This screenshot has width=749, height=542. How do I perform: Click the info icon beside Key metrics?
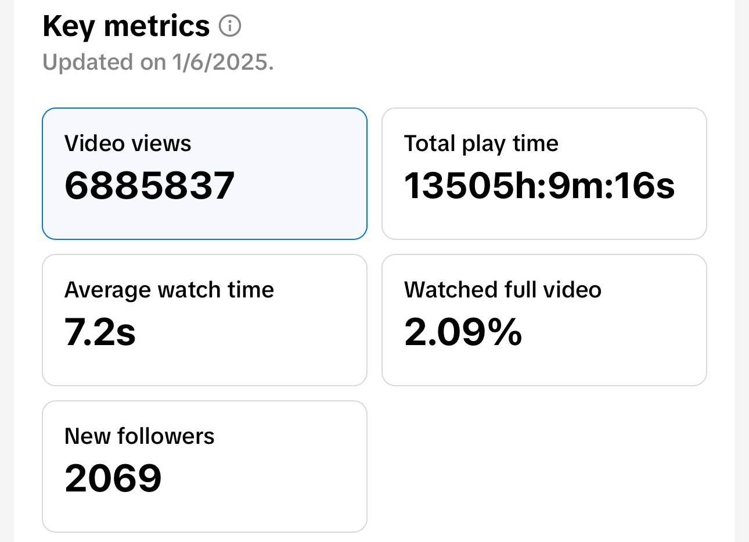point(230,26)
